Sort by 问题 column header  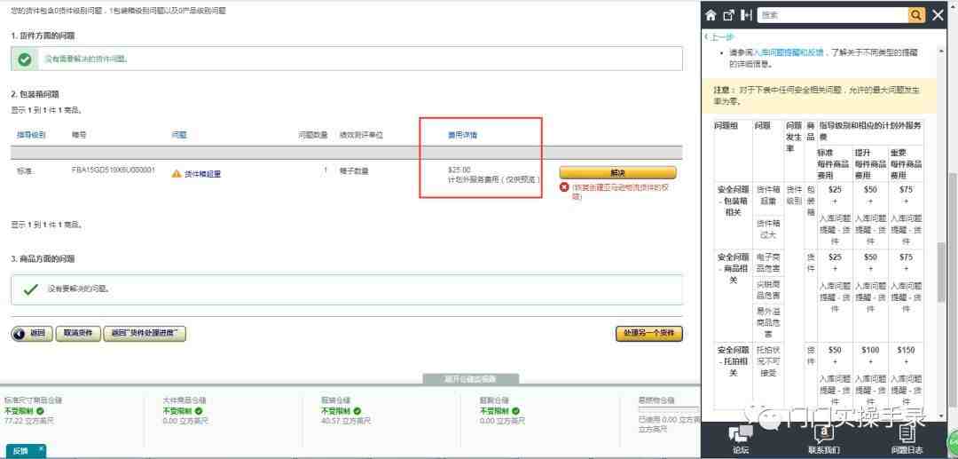[x=179, y=134]
